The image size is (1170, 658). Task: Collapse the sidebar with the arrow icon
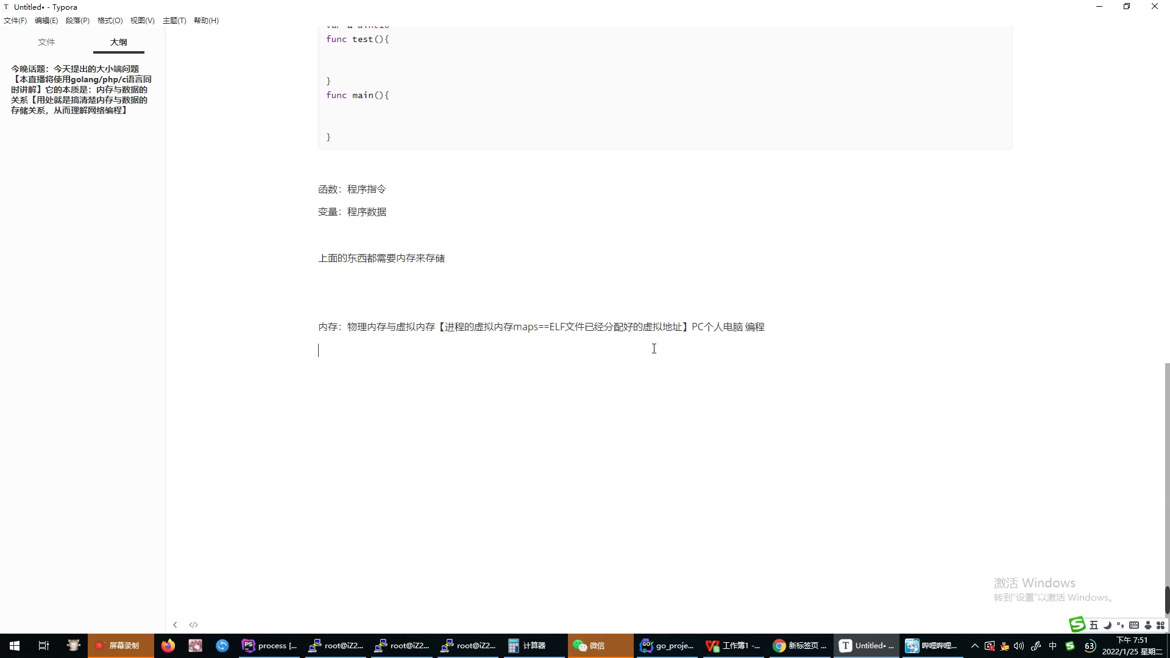(x=175, y=624)
